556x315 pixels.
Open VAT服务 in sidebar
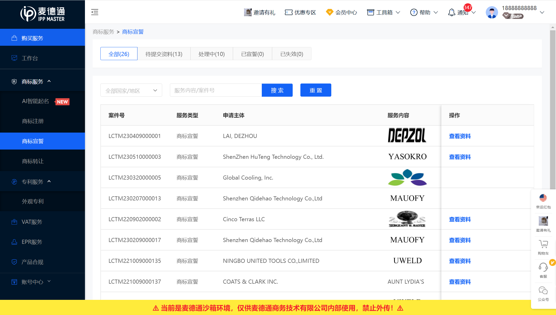point(42,222)
